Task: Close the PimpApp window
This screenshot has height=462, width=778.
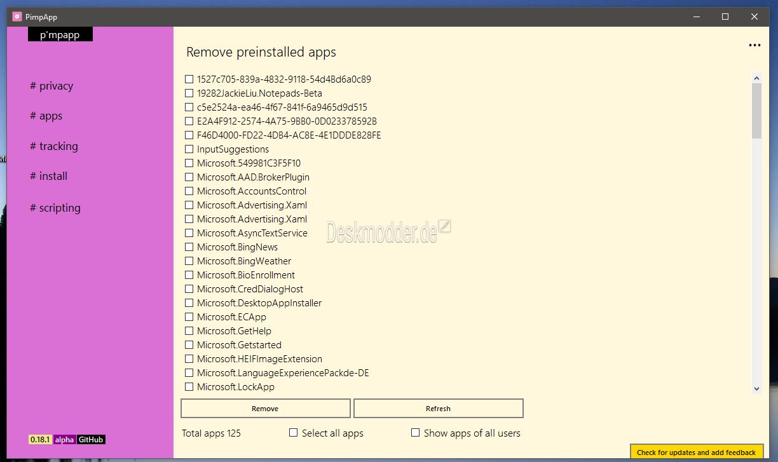Action: tap(754, 17)
